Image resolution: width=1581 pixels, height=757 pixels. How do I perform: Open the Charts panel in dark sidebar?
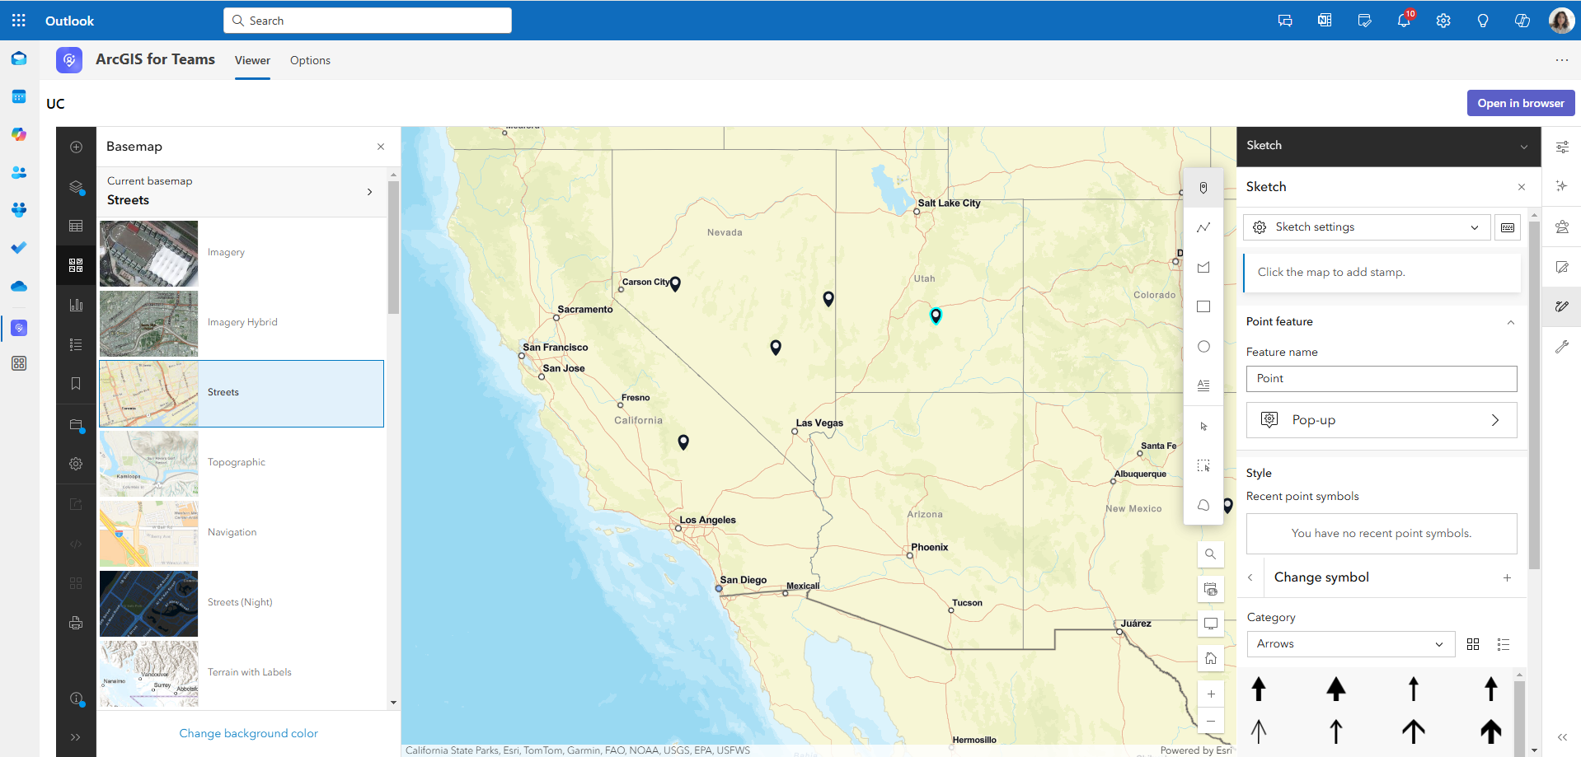coord(76,305)
